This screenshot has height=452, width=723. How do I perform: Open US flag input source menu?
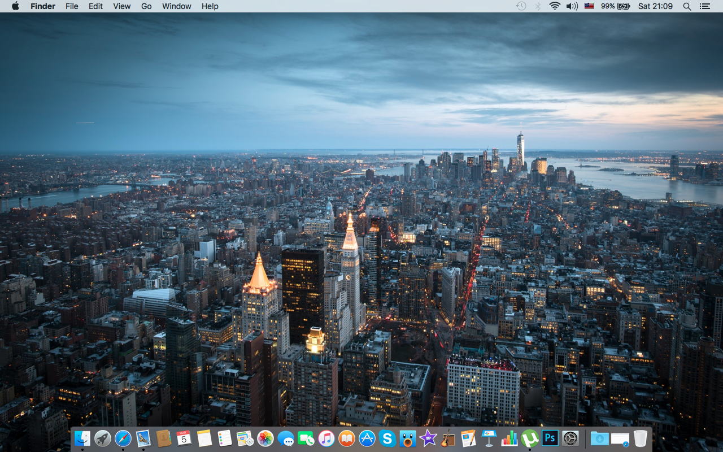click(x=589, y=6)
